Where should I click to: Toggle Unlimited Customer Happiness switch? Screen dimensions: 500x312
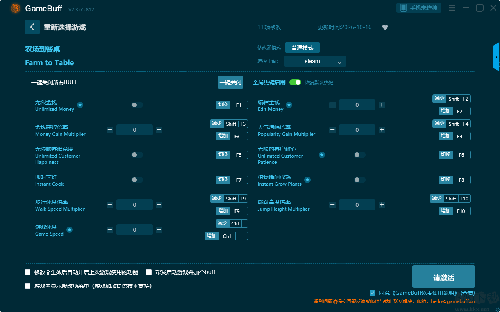(x=137, y=155)
